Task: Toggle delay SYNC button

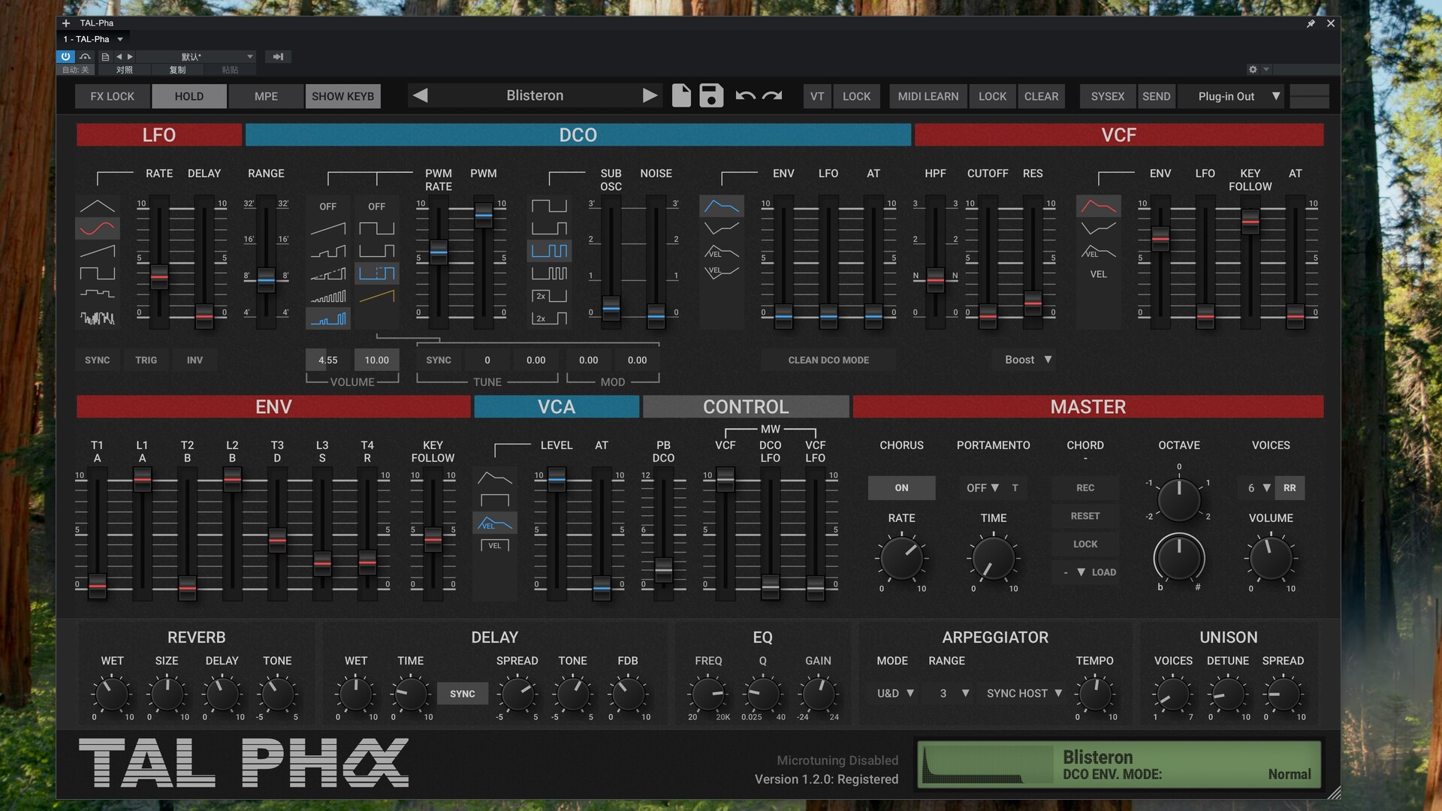Action: 463,694
